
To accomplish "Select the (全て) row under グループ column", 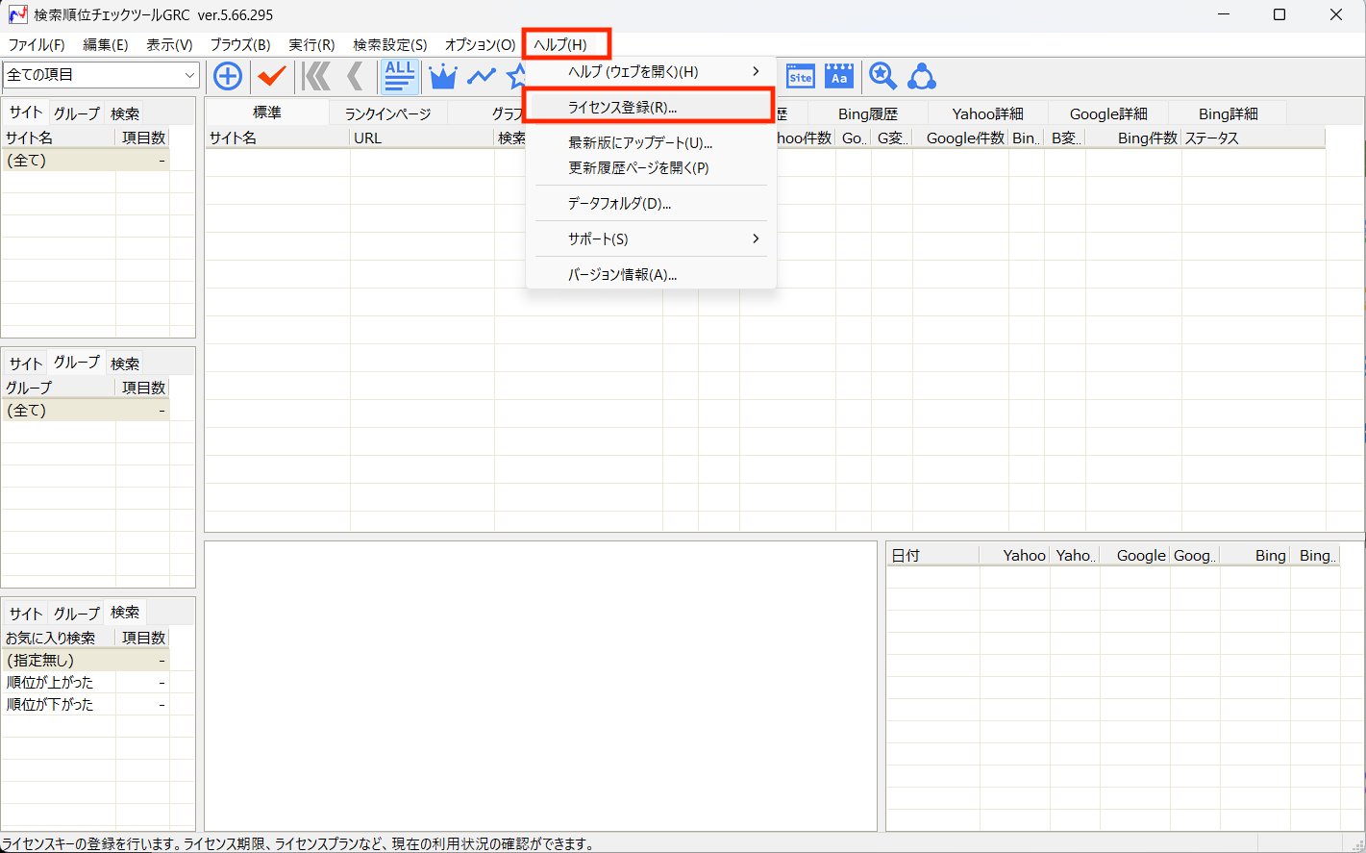I will click(x=86, y=410).
